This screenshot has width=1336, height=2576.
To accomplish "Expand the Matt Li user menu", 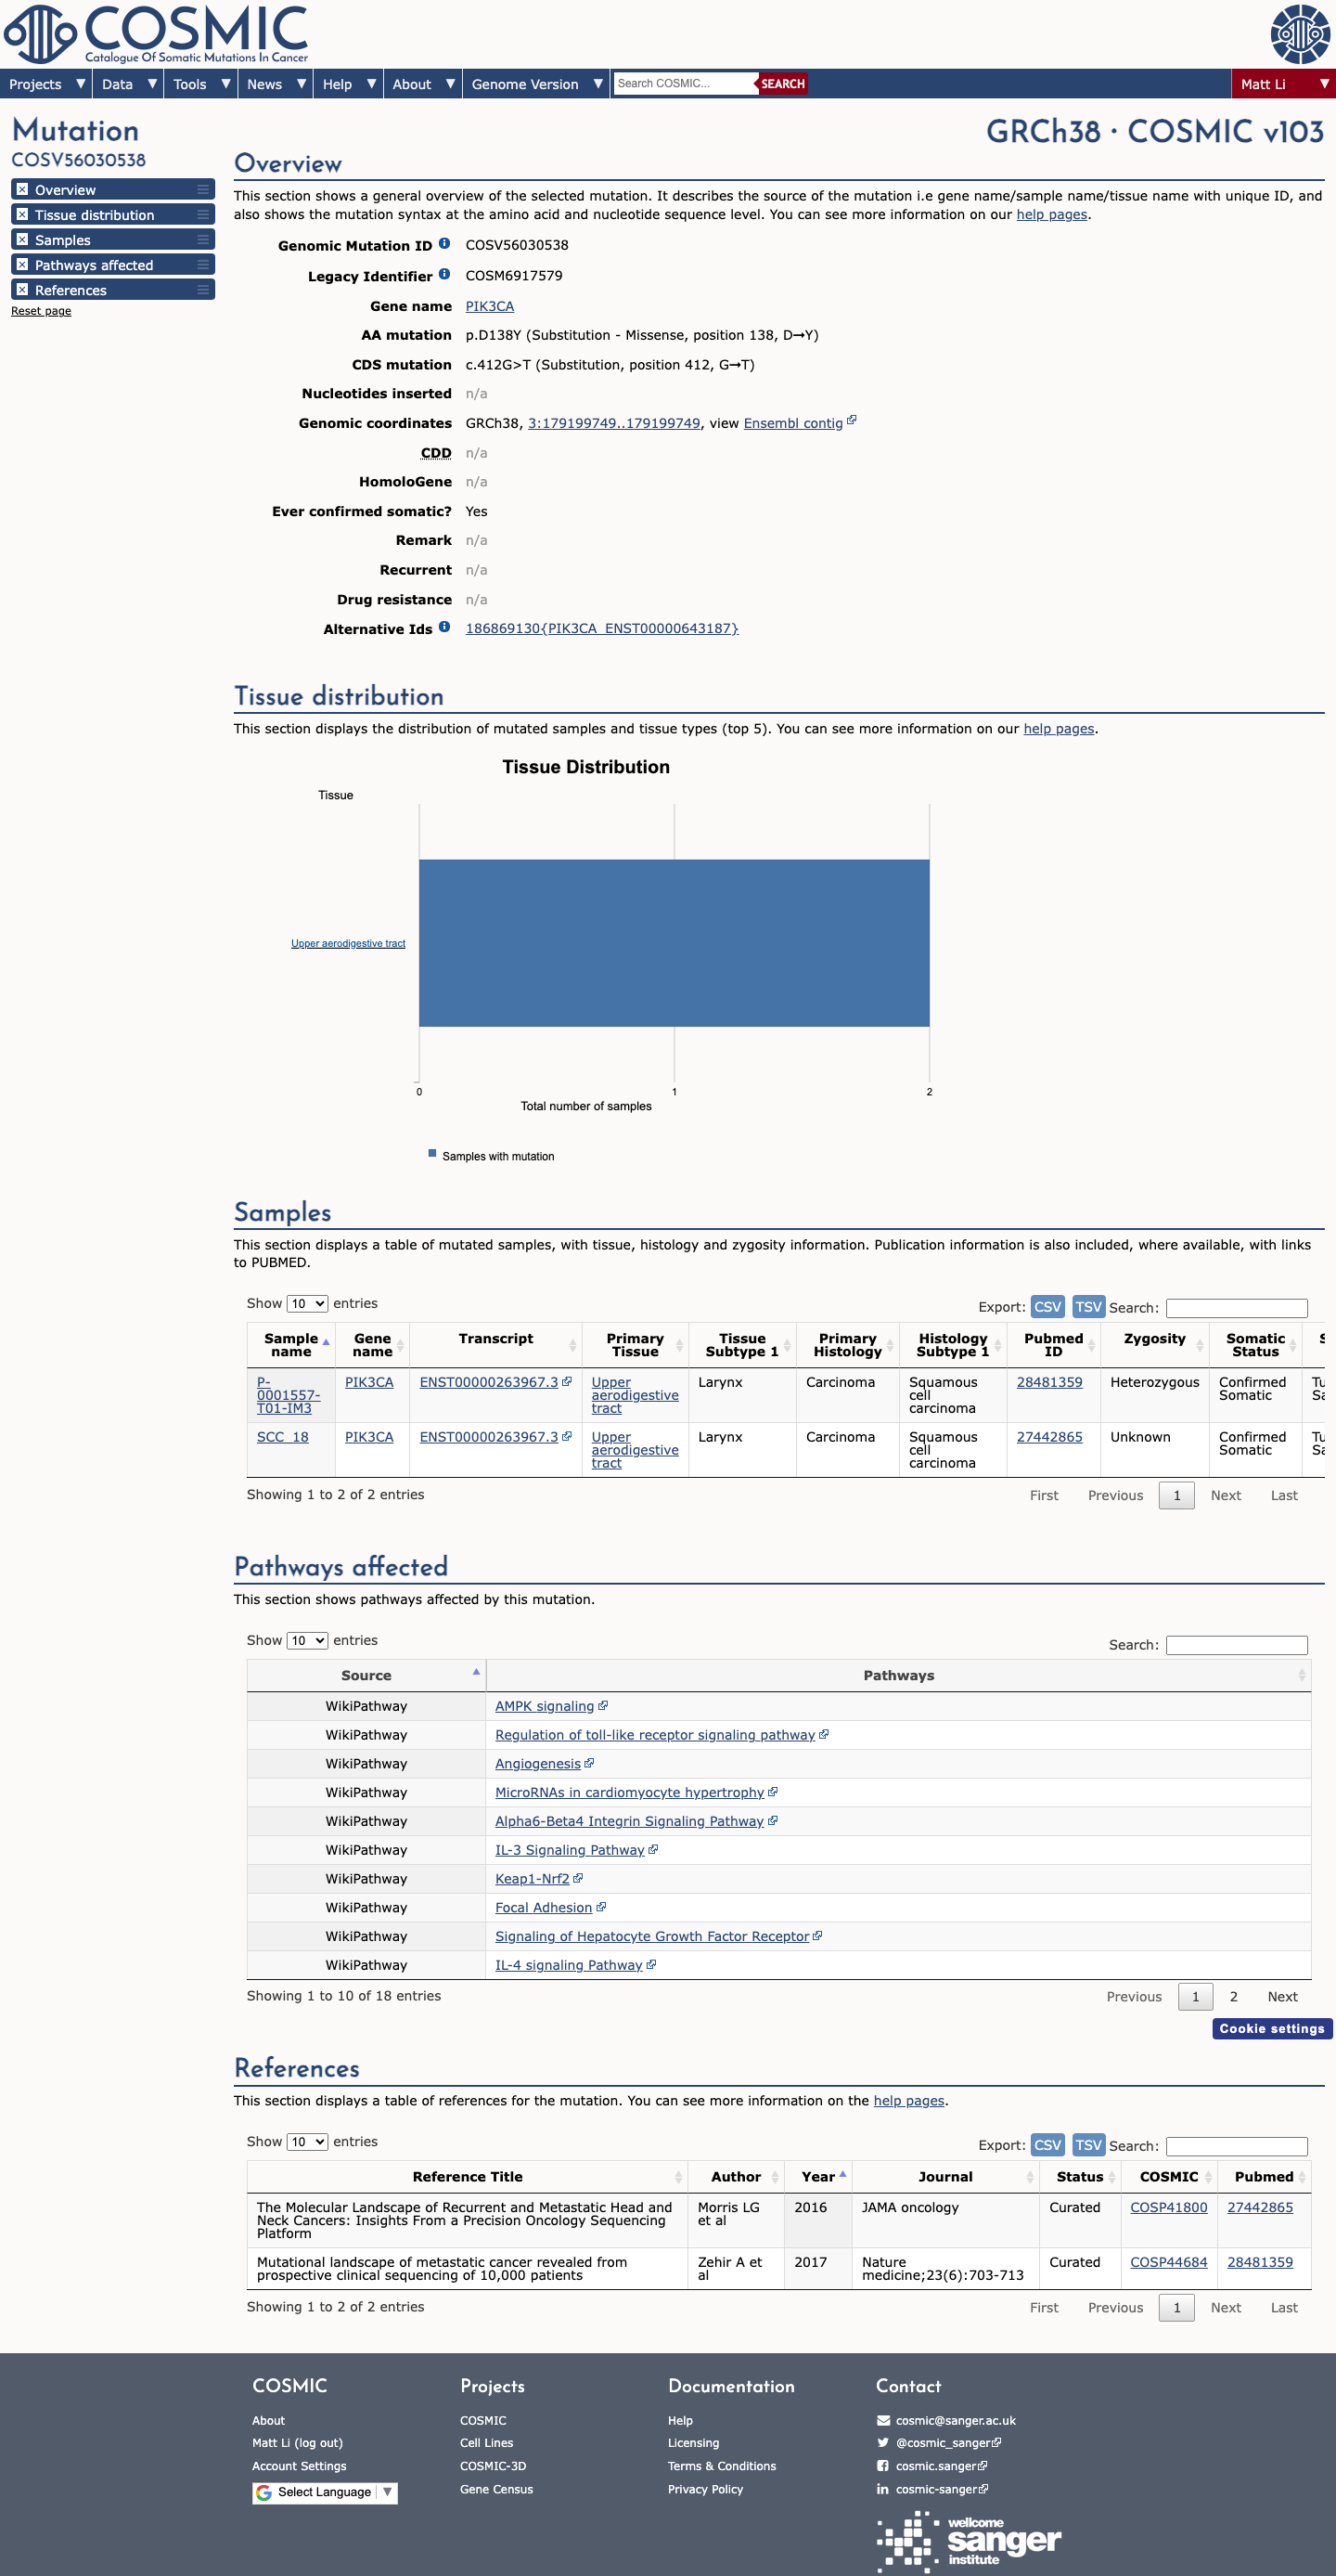I will 1284,84.
